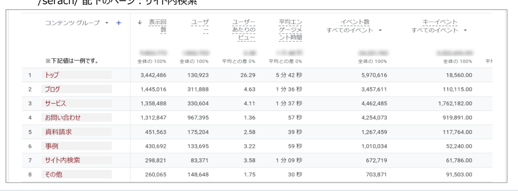The width and height of the screenshot is (518, 191).
Task: Expand the イベント数 すべてのイベント dropdown
Action: pos(380,30)
